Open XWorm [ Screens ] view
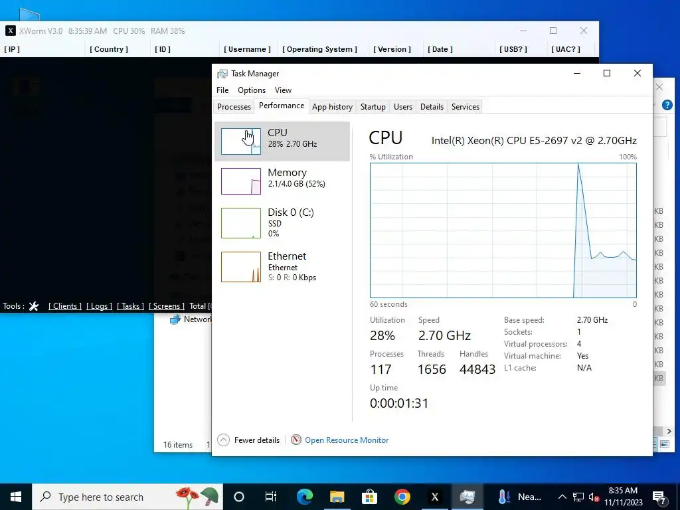Screen dimensions: 680x510 point(167,306)
